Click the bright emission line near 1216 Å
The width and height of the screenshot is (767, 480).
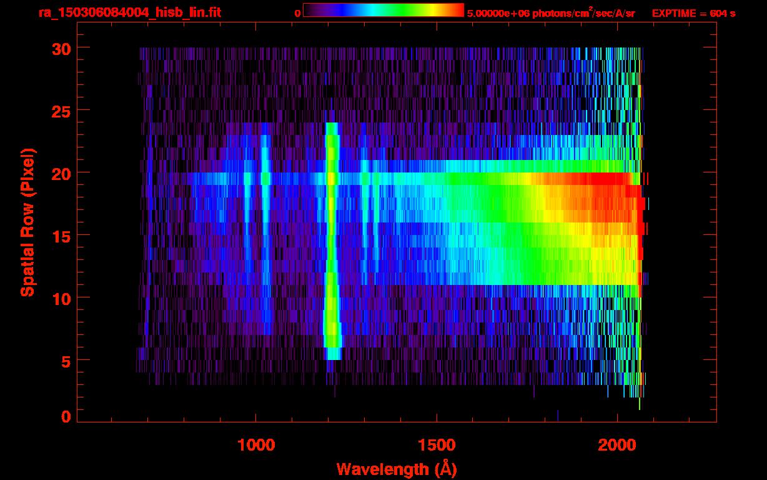coord(332,241)
